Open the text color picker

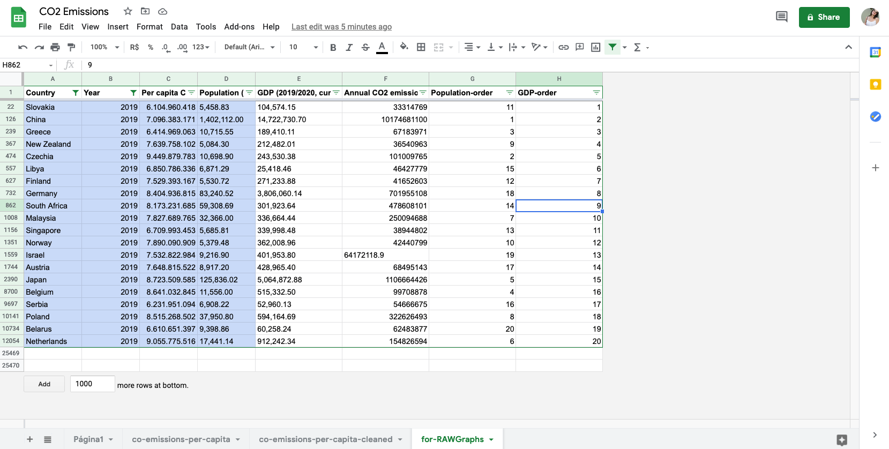point(382,47)
